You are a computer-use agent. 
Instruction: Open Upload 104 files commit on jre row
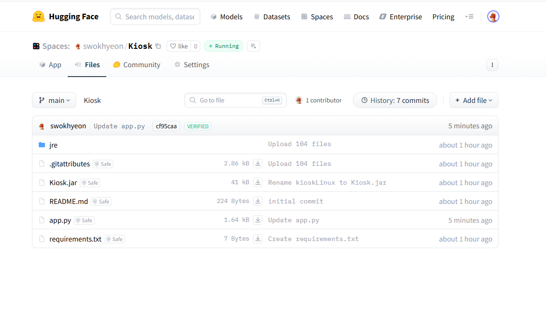[x=300, y=144]
